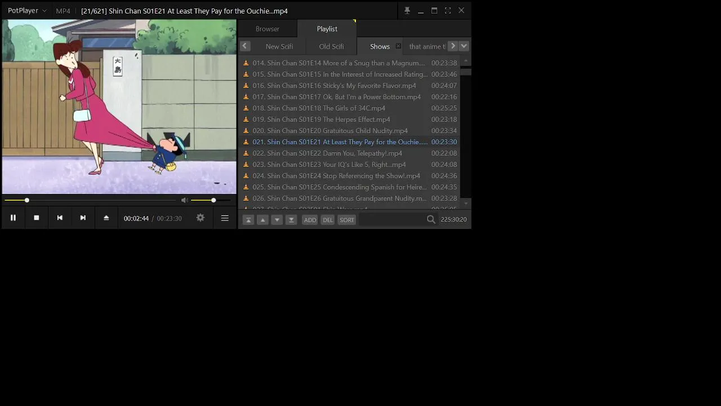Image resolution: width=721 pixels, height=406 pixels.
Task: Open the New Scifi playlist tab
Action: 279,46
